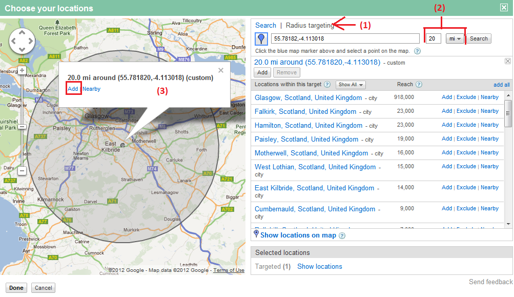Screen dimensions: 514x297
Task: Click the Search button
Action: (479, 38)
